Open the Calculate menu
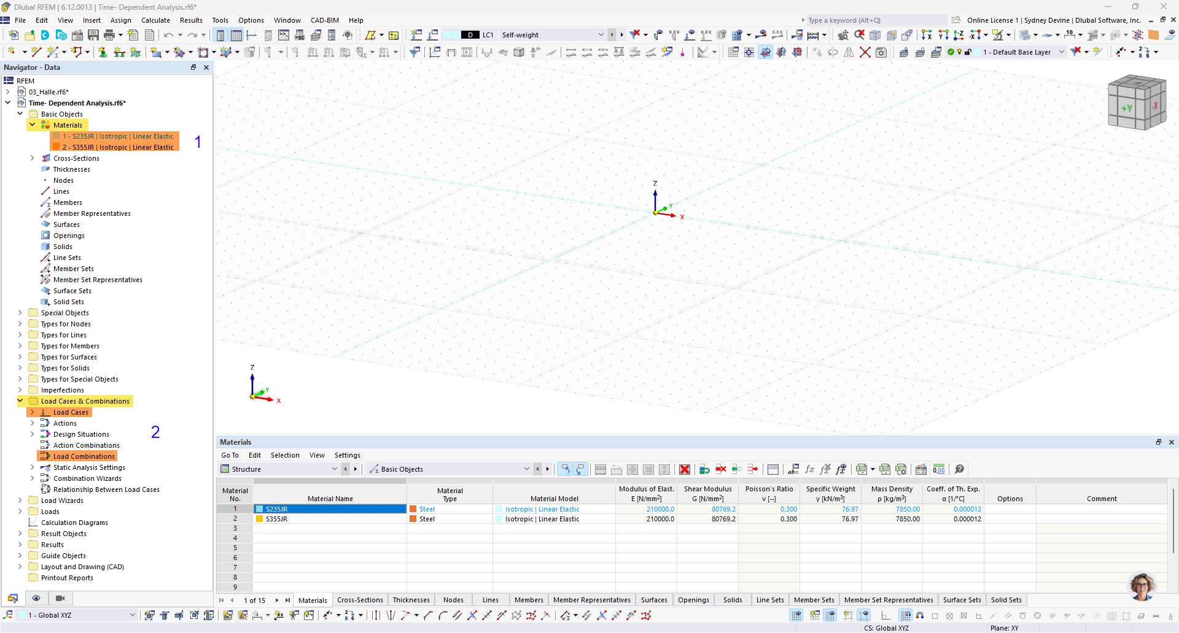Viewport: 1179px width, 633px height. pos(155,20)
